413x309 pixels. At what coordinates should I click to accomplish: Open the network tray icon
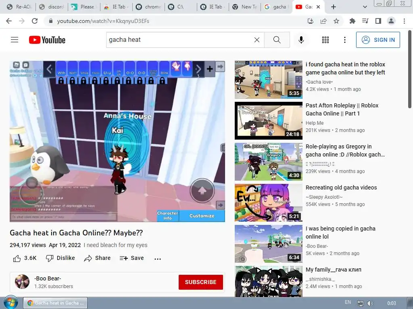360,303
